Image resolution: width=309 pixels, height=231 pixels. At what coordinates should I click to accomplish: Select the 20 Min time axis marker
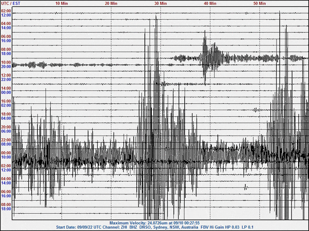pyautogui.click(x=111, y=3)
